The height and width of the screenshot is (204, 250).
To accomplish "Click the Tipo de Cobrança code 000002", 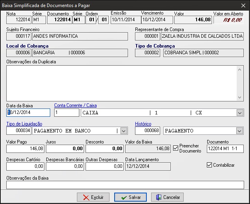I will 148,53.
